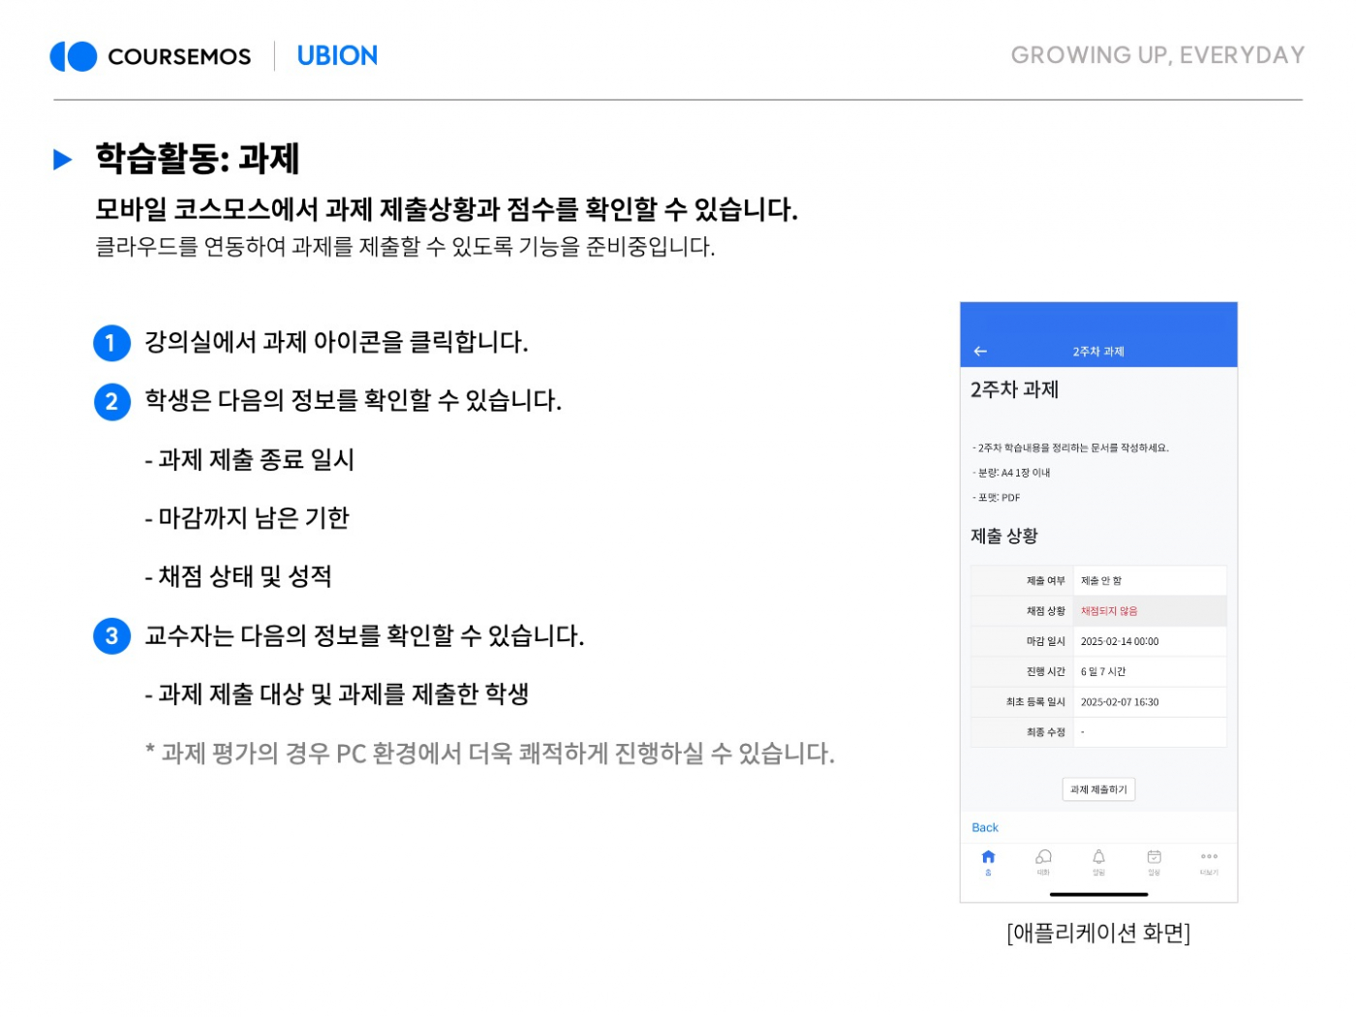The image size is (1356, 1017).
Task: Open the calendar (일정) icon
Action: [1154, 859]
